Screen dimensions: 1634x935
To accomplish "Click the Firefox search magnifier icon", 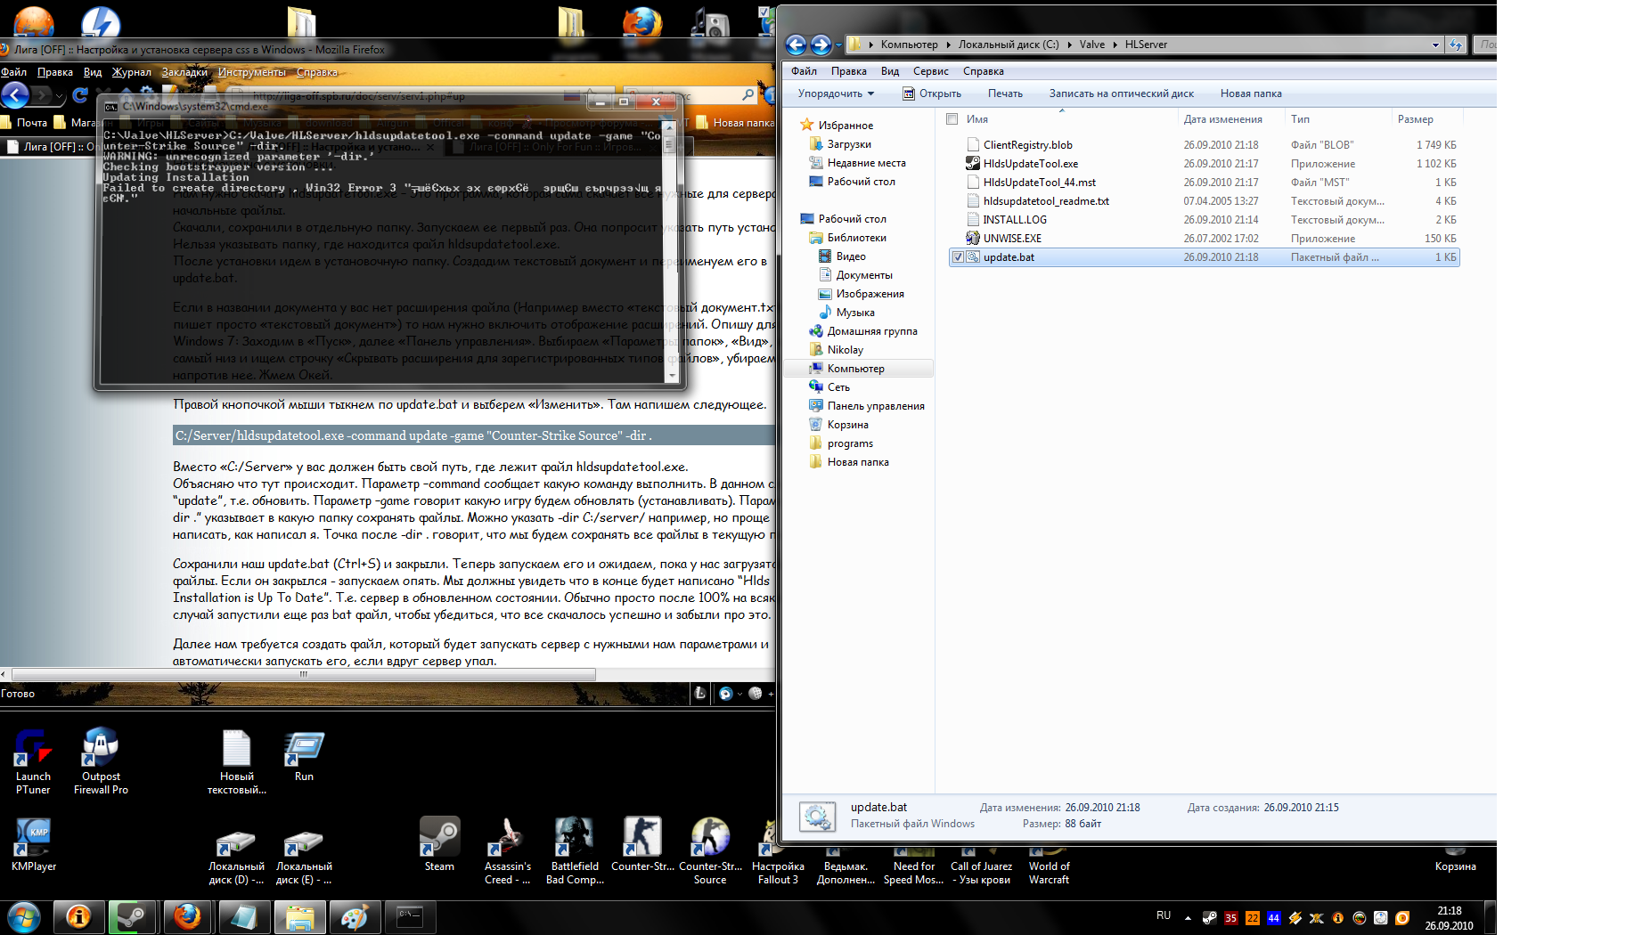I will [x=748, y=94].
